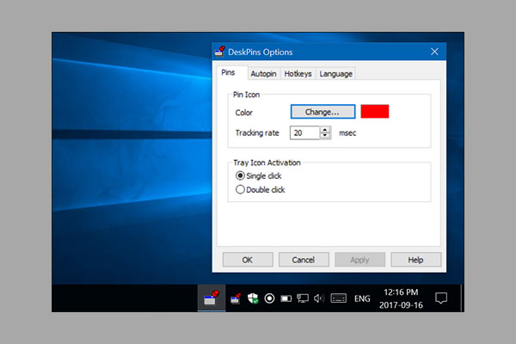Open Windows Defender shield tray icon
The height and width of the screenshot is (344, 516).
coord(253,298)
